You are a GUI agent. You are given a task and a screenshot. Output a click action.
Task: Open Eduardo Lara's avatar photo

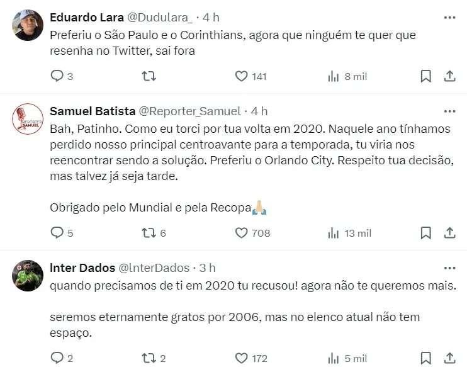tap(28, 25)
